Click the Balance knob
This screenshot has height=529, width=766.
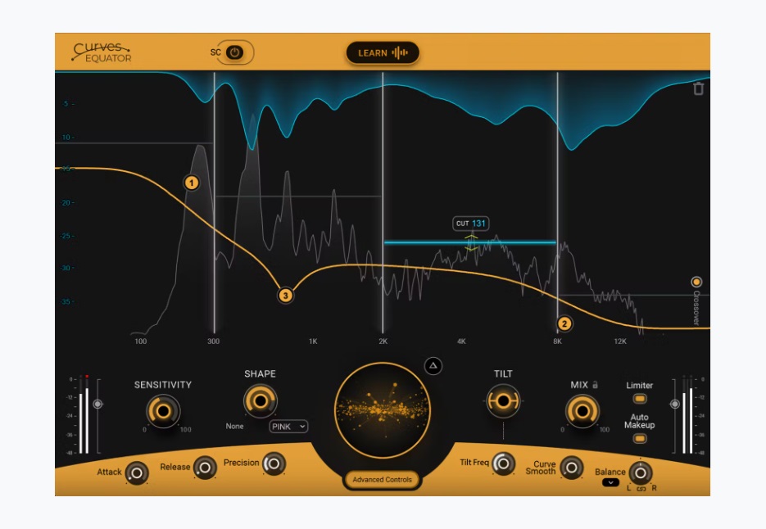(x=640, y=472)
